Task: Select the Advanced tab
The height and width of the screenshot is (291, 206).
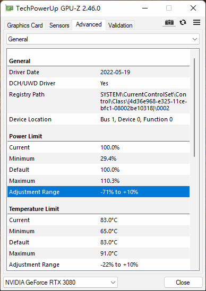Action: [89, 24]
